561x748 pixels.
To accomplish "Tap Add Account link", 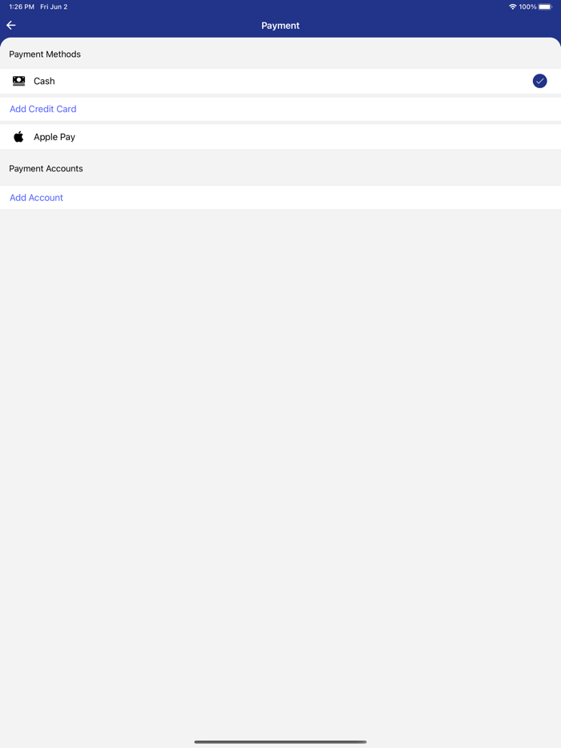I will point(36,198).
